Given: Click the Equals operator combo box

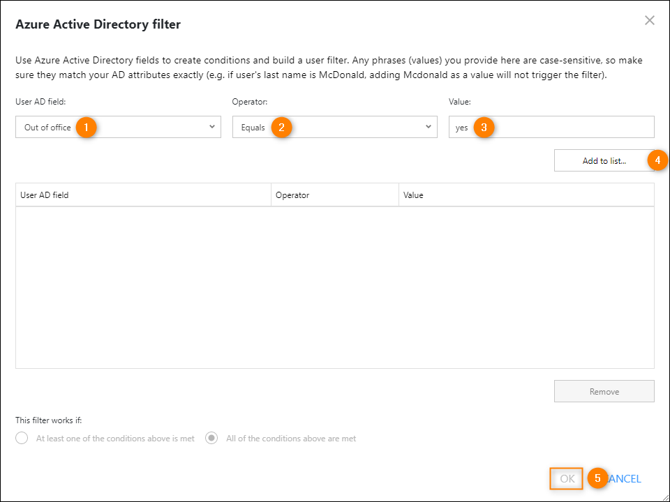Looking at the screenshot, I should (334, 127).
